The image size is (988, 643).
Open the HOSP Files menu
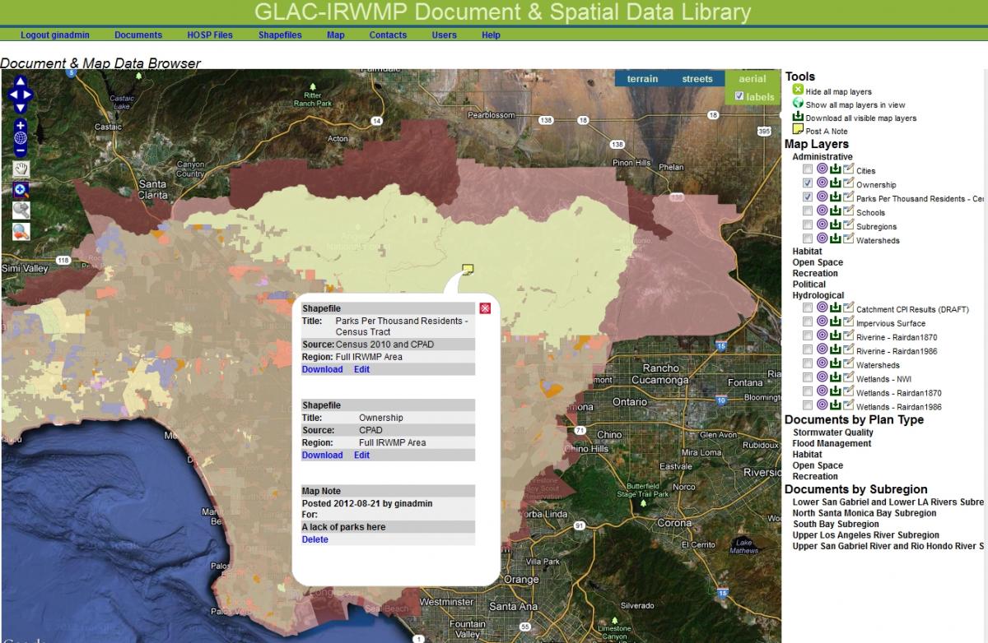point(210,35)
